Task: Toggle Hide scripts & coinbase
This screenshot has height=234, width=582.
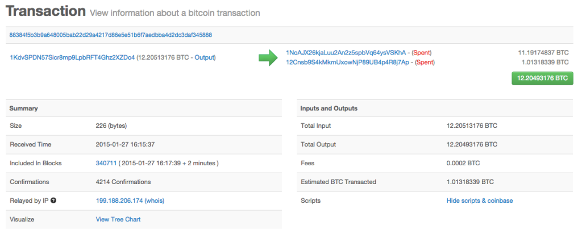Action: click(480, 200)
